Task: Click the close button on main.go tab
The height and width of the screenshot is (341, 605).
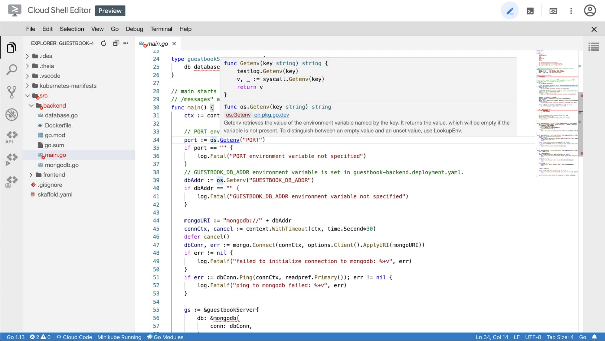Action: coord(175,43)
